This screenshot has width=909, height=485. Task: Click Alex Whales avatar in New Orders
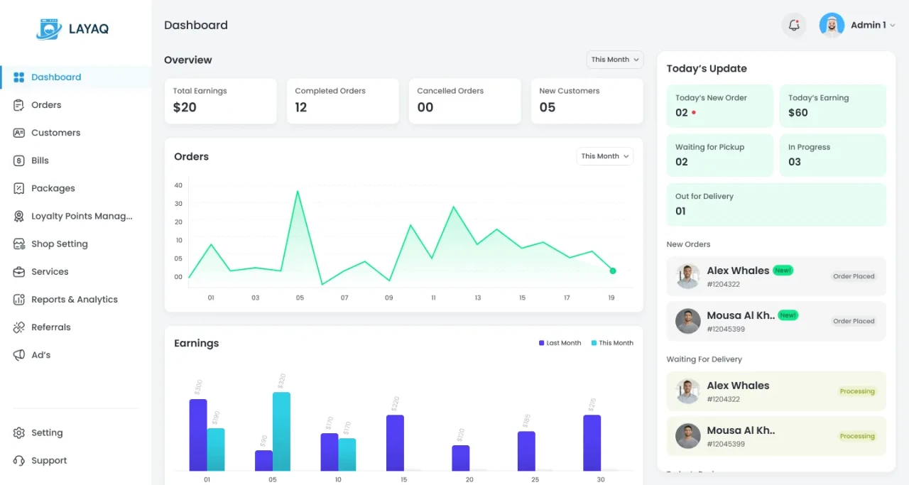tap(688, 276)
